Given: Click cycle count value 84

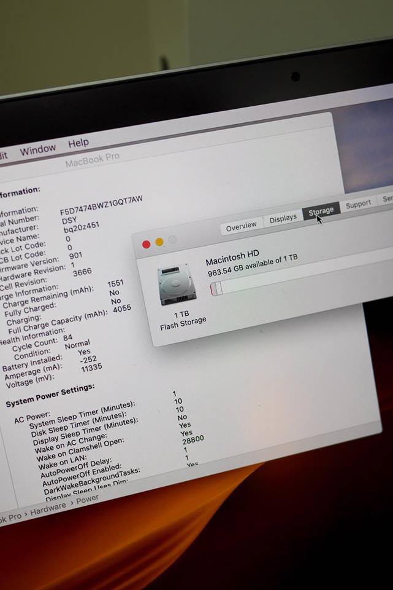Looking at the screenshot, I should point(67,337).
